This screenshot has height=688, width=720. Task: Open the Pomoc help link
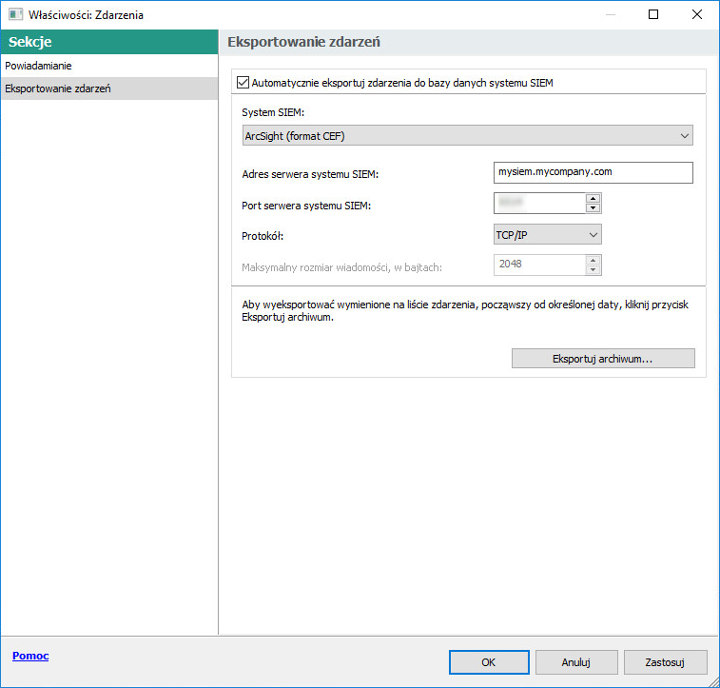click(30, 657)
